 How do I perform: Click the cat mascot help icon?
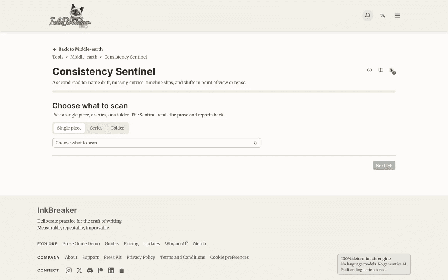pos(392,70)
